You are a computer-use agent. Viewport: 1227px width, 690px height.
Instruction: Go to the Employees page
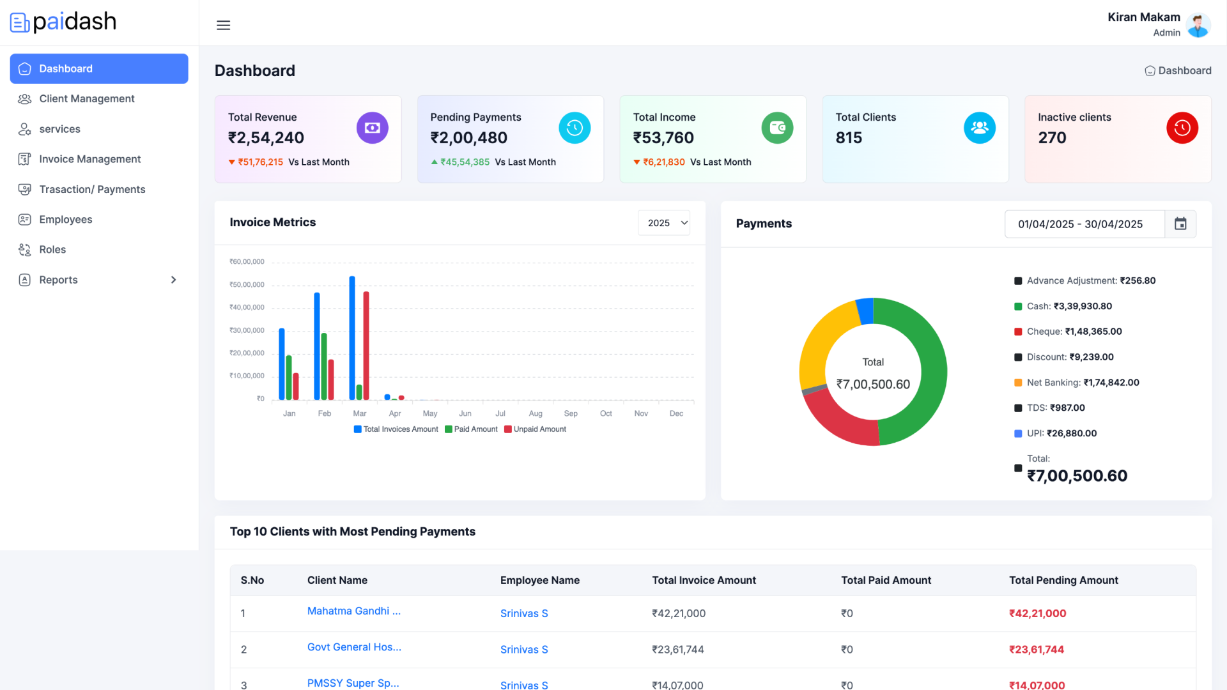tap(99, 220)
